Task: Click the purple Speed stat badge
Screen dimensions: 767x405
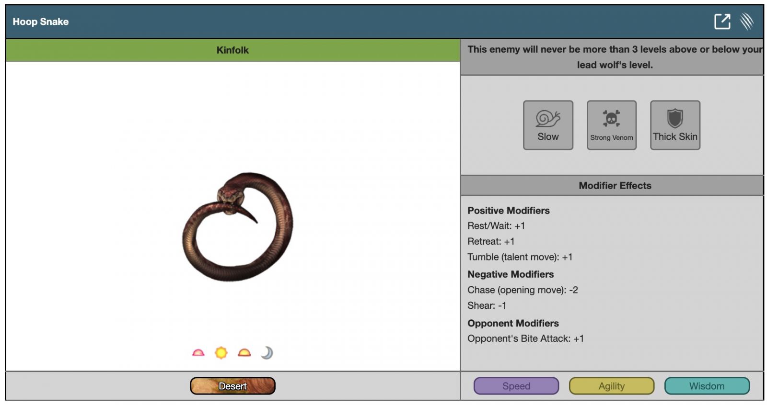Action: click(516, 386)
